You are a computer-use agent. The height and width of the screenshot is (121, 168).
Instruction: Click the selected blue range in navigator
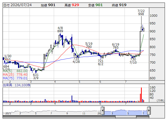[126, 112]
